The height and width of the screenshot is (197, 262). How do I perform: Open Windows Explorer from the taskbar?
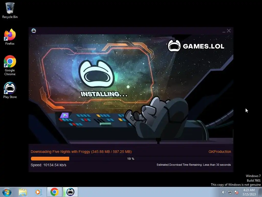[x=23, y=192]
